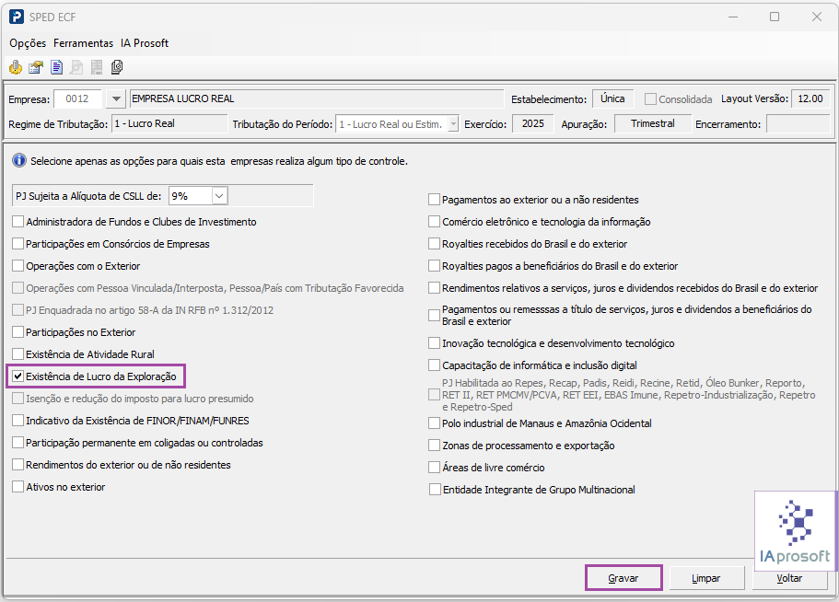Check Royalties pagos a beneficiários checkbox
839x602 pixels.
click(x=434, y=266)
